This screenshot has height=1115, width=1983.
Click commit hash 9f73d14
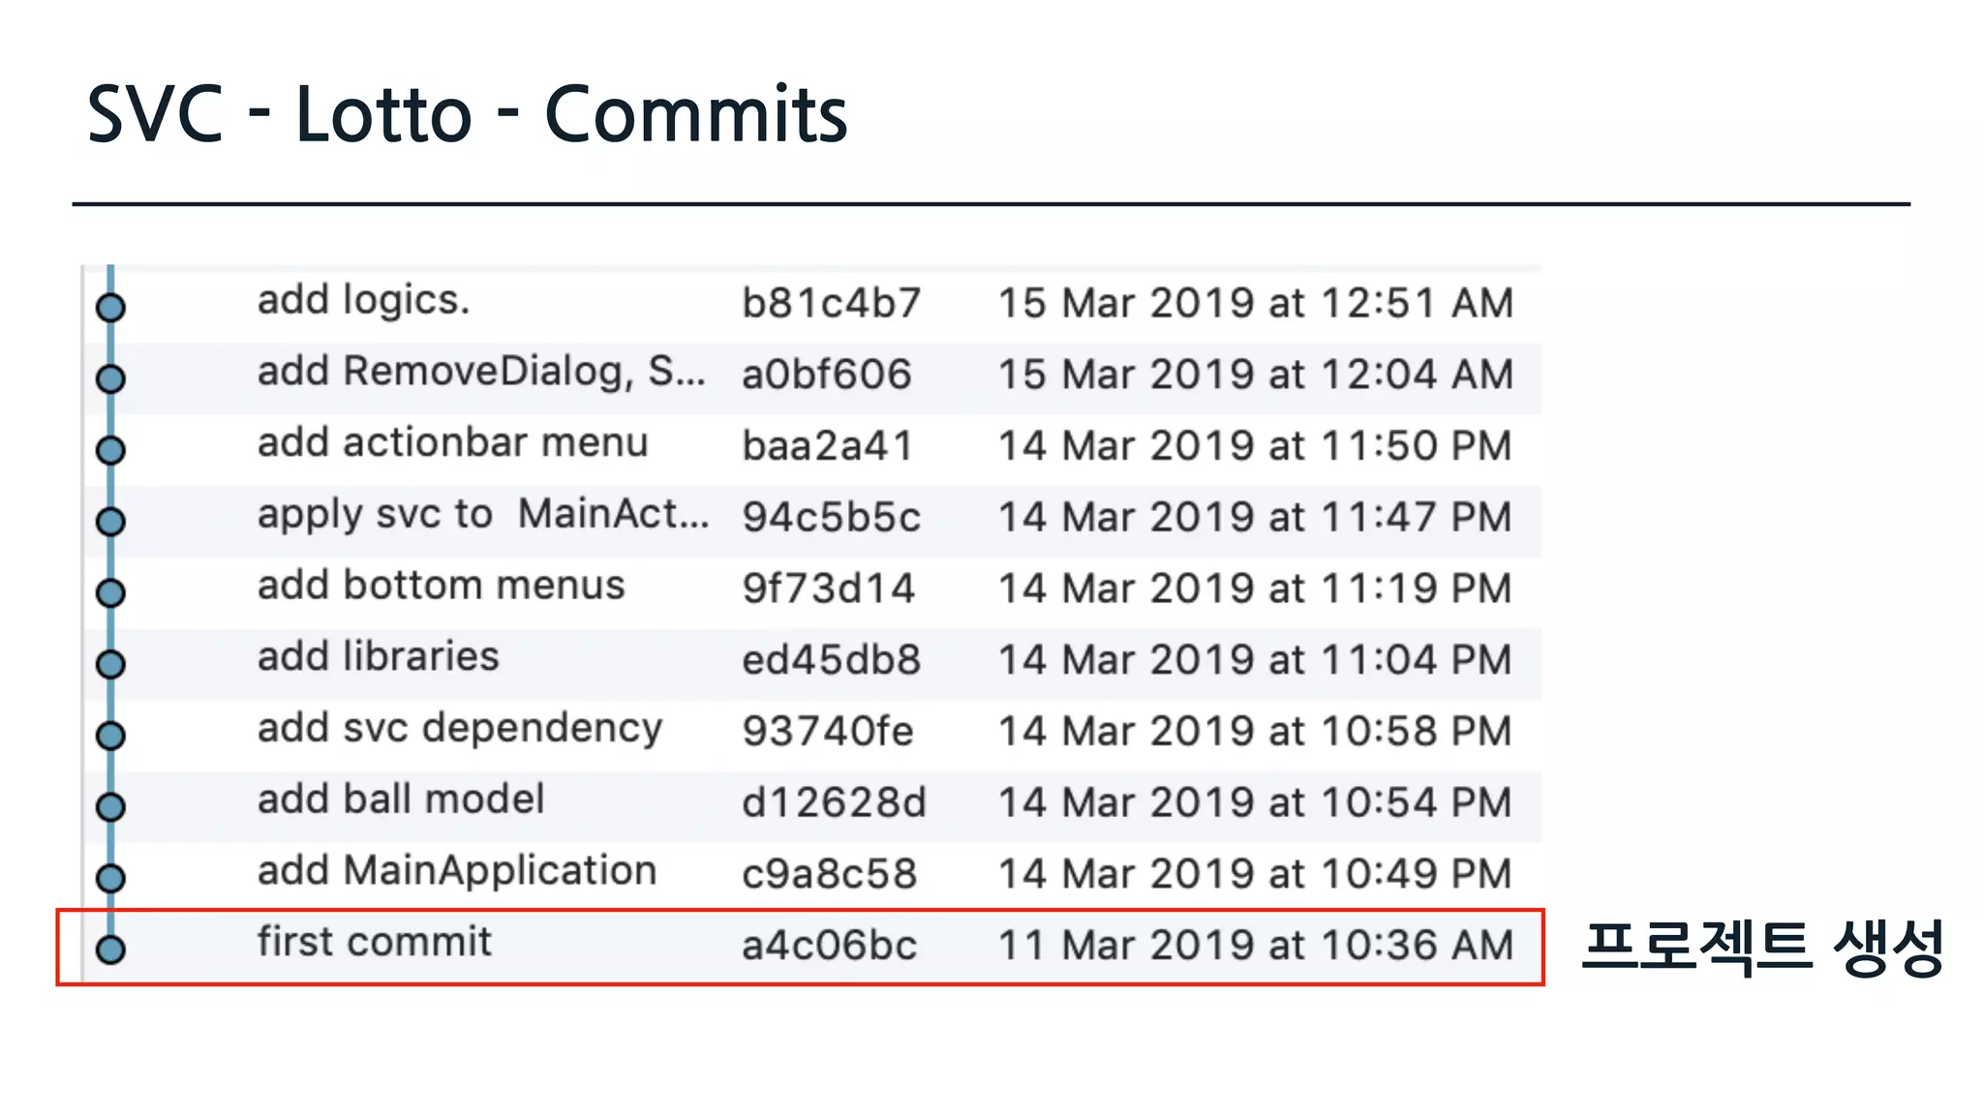point(828,588)
